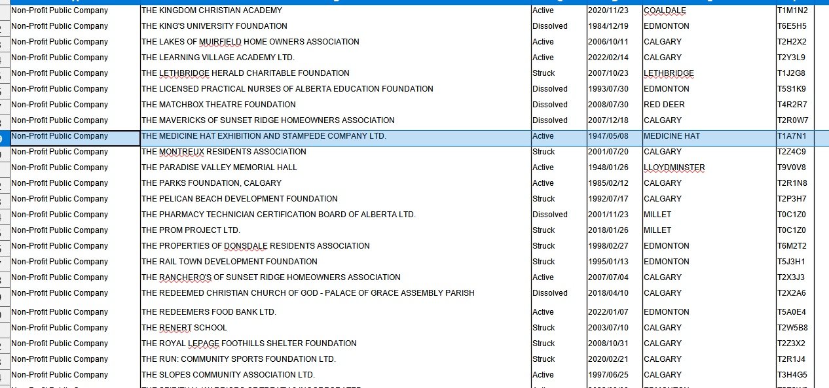This screenshot has height=388, width=829.
Task: Click Dissolved status of Matchbox Theatre Foundation
Action: click(x=559, y=105)
